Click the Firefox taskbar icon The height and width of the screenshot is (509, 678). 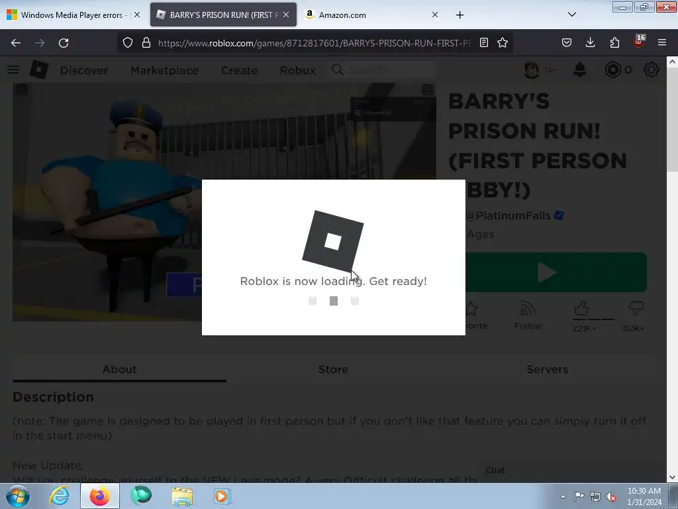tap(100, 496)
